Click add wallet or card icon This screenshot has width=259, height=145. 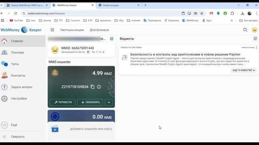pos(55,129)
